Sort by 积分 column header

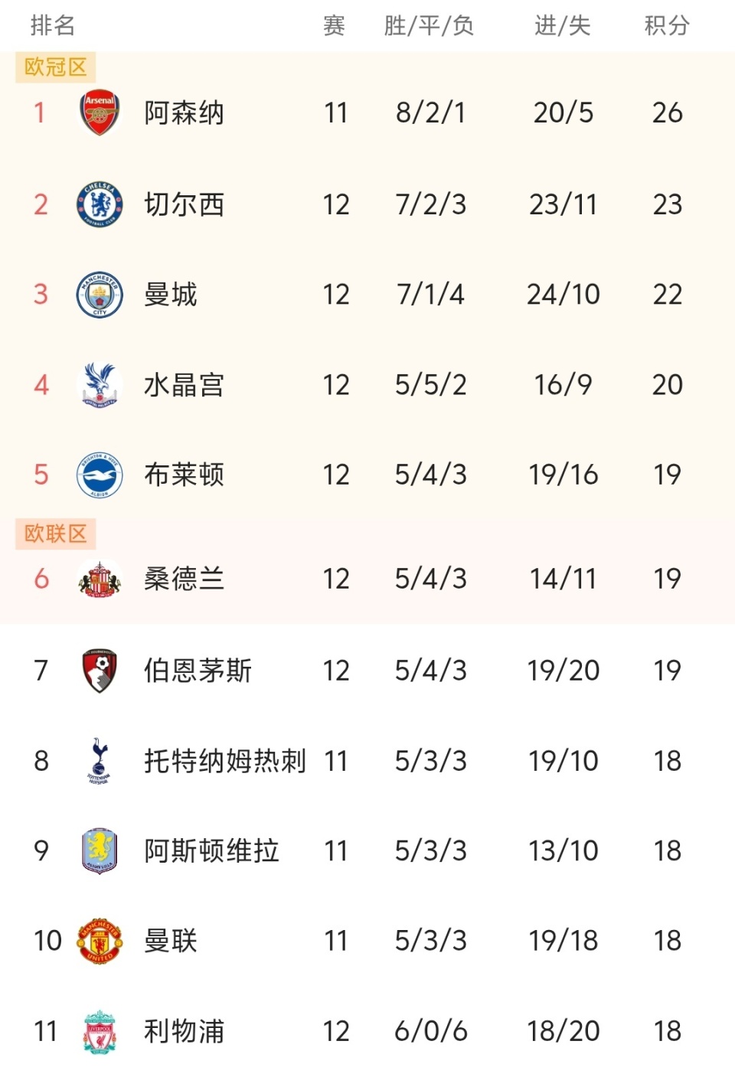point(667,26)
